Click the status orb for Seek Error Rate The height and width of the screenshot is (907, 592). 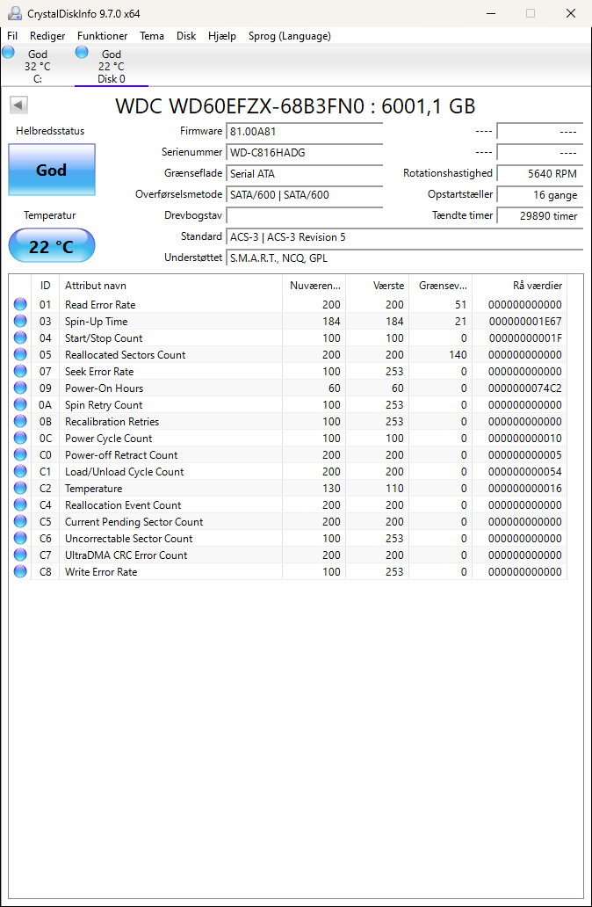click(20, 372)
